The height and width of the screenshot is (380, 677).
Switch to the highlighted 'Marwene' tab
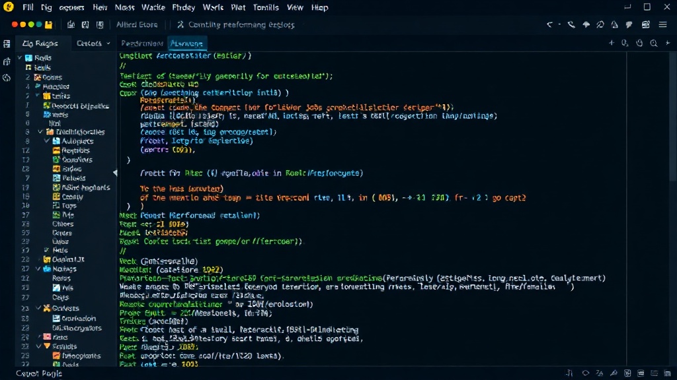coord(186,43)
